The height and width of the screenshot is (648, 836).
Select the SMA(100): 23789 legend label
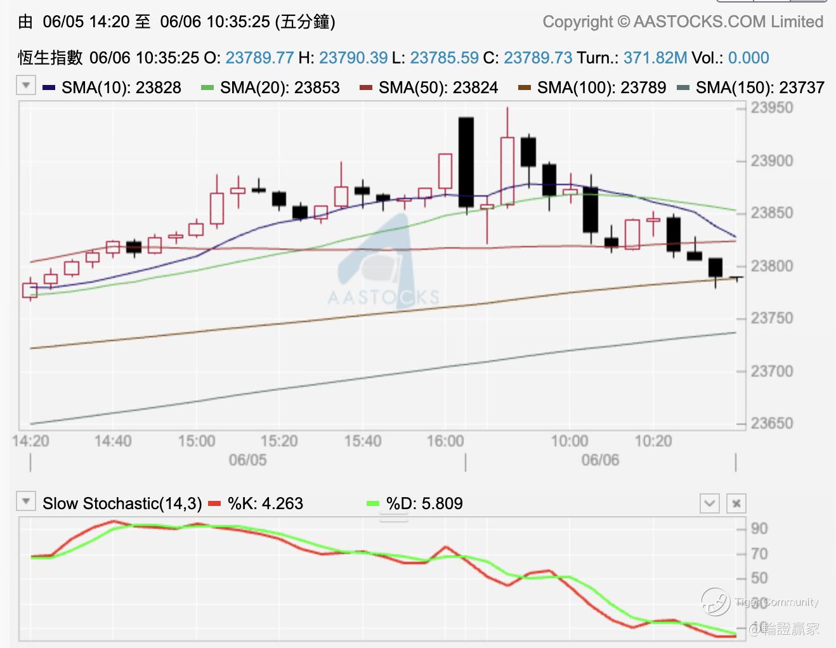[x=601, y=87]
